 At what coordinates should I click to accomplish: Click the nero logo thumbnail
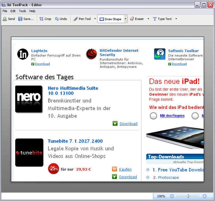29,99
